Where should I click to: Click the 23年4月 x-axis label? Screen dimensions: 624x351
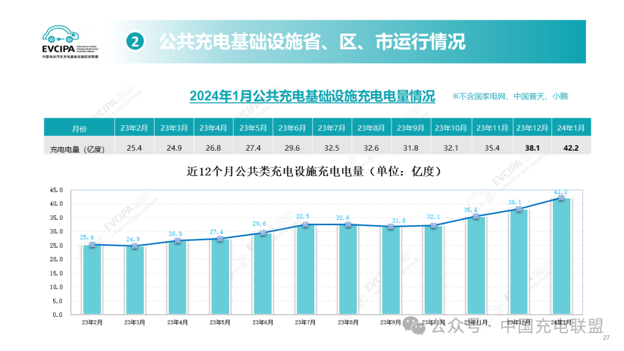click(x=177, y=323)
